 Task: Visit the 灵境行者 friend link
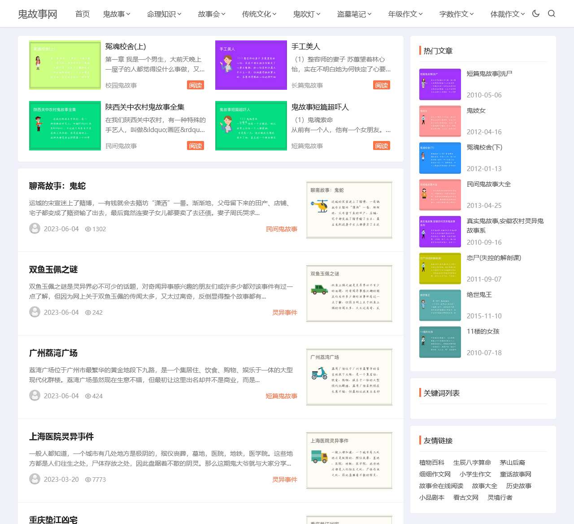point(500,498)
